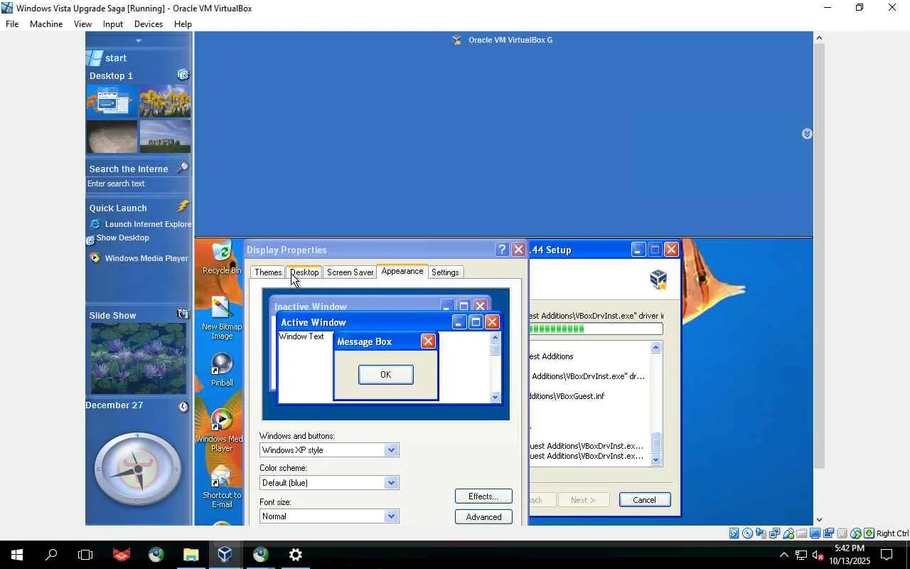Click the VirtualBox display status icon
Viewport: 910px width, 569px height.
815,533
